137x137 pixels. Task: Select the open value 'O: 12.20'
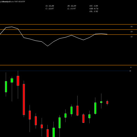coord(50,6)
